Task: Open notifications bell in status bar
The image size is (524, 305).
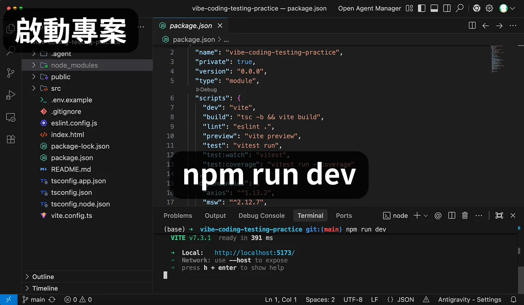Action: pos(514,299)
